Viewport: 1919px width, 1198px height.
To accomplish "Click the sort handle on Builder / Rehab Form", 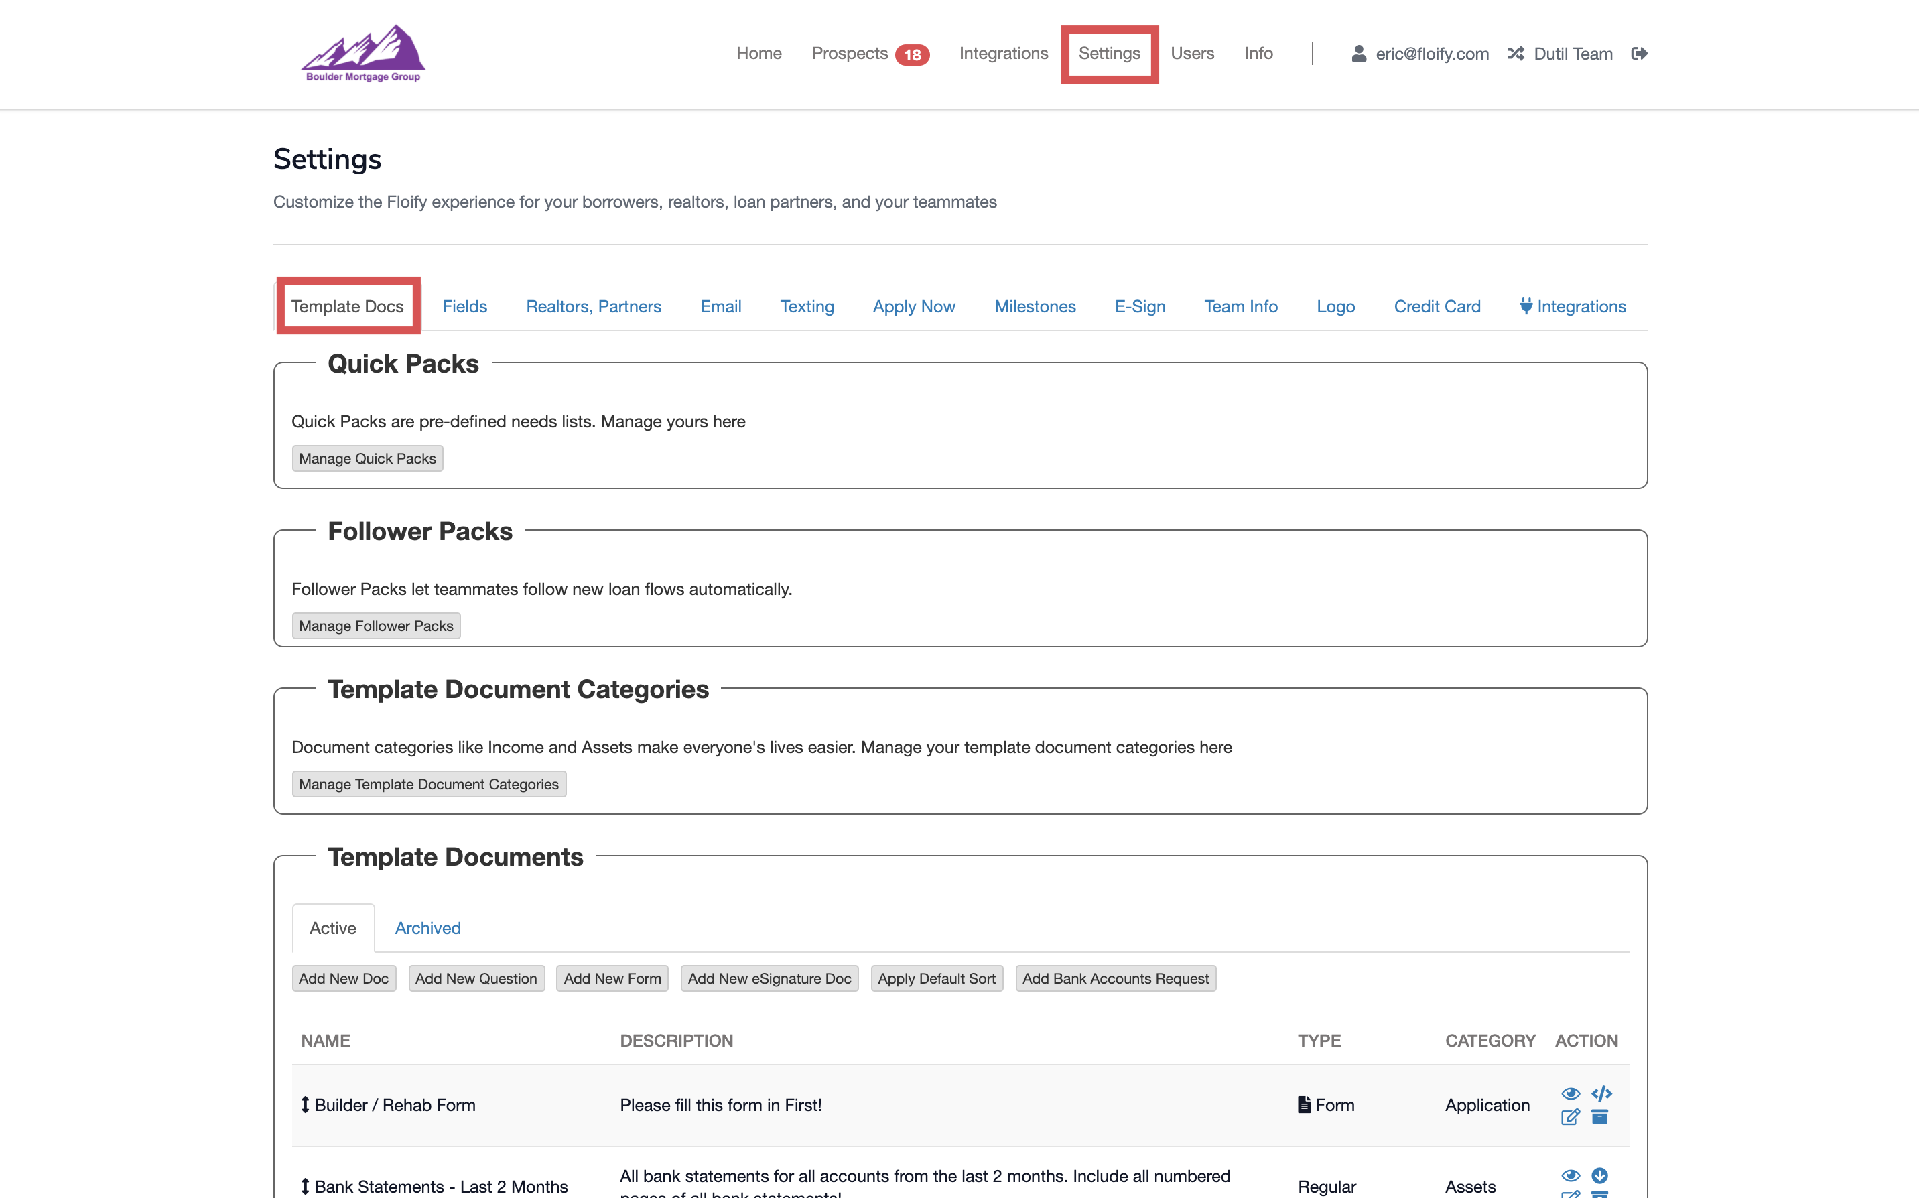I will pyautogui.click(x=305, y=1104).
